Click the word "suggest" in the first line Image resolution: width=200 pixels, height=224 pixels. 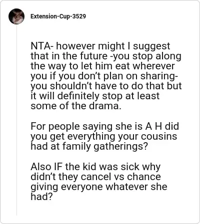click(151, 46)
